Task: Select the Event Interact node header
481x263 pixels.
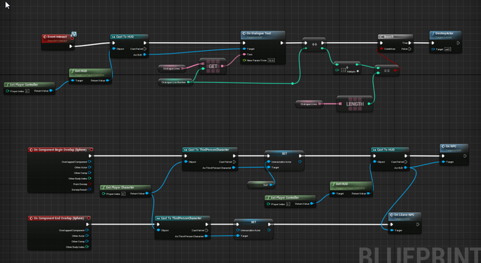Action: [x=58, y=37]
